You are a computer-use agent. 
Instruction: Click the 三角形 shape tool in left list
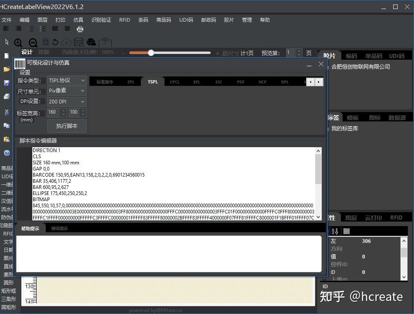coord(9,299)
